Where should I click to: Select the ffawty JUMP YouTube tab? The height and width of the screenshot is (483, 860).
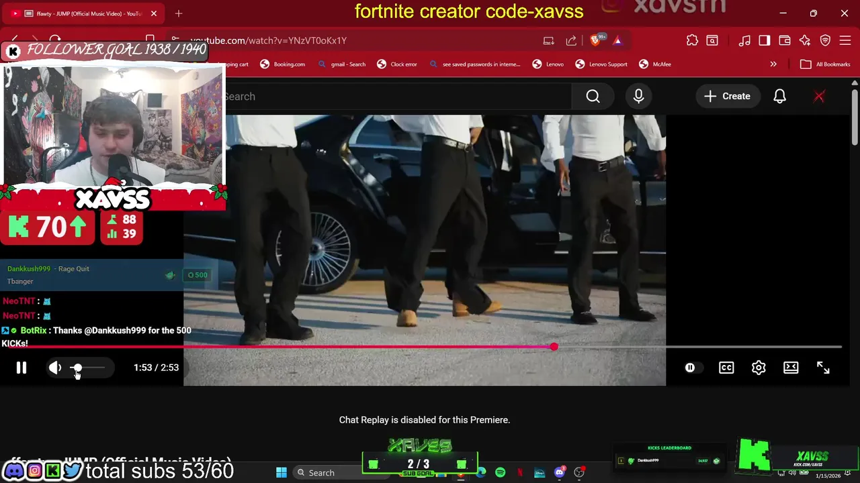(x=84, y=13)
